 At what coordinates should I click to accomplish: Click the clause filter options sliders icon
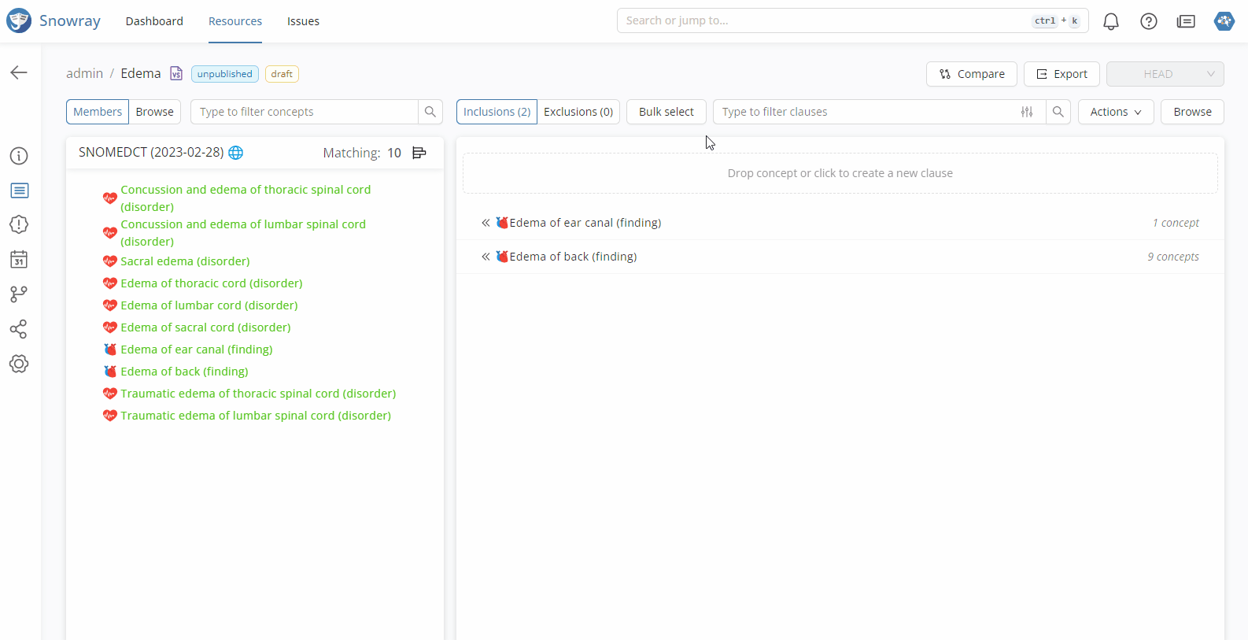tap(1026, 112)
